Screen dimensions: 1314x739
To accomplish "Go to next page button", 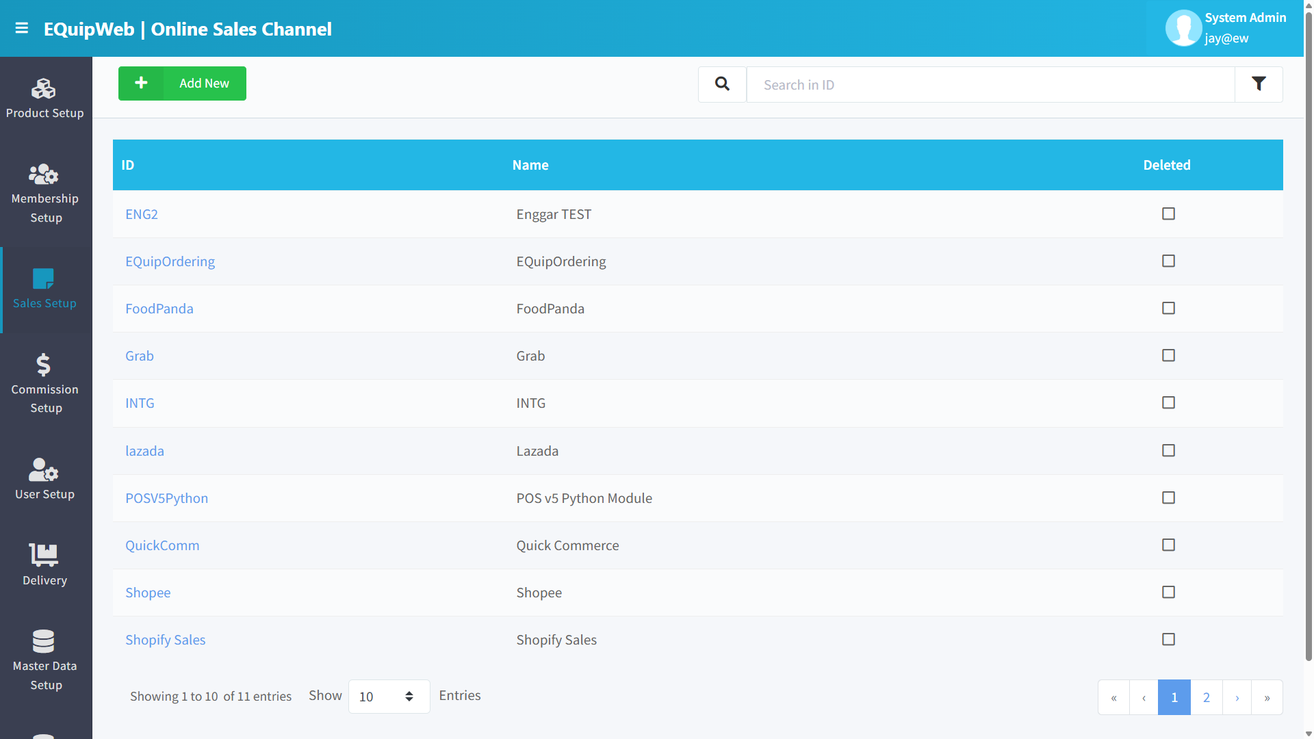I will pyautogui.click(x=1237, y=697).
